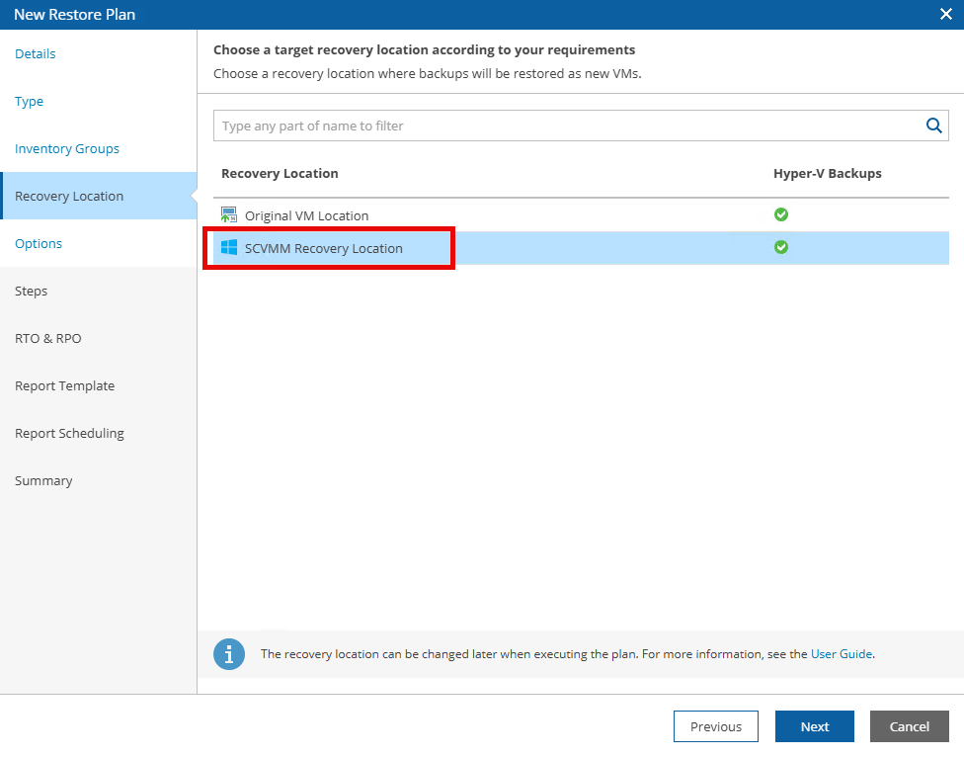This screenshot has width=964, height=757.
Task: Switch to Inventory Groups step
Action: click(67, 148)
